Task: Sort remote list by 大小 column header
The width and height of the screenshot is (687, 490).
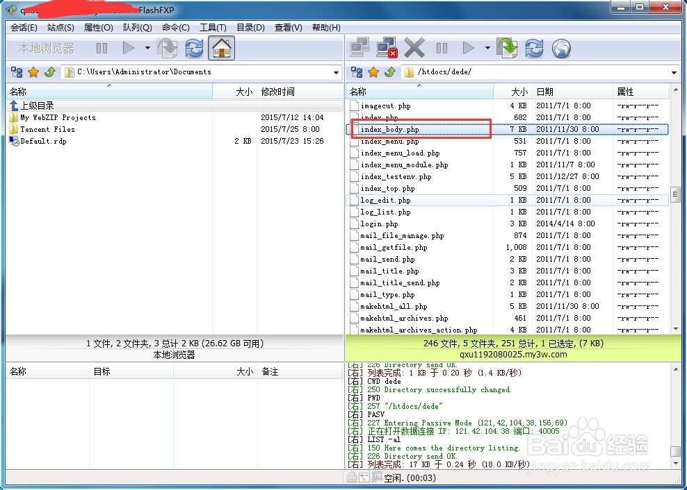Action: tap(512, 92)
